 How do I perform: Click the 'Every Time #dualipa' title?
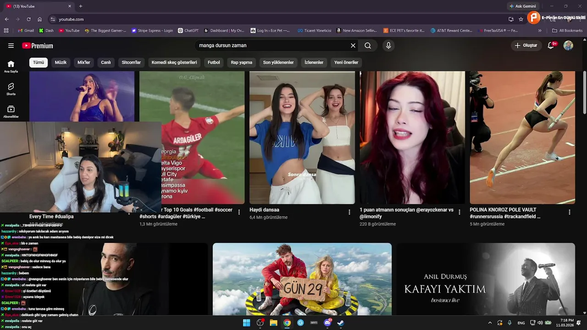(51, 216)
